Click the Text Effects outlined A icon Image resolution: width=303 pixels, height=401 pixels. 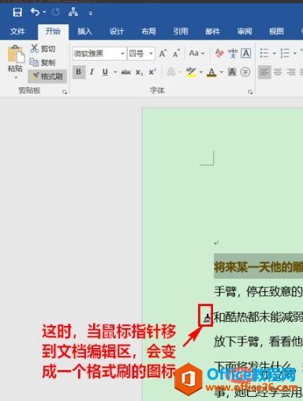coord(171,72)
